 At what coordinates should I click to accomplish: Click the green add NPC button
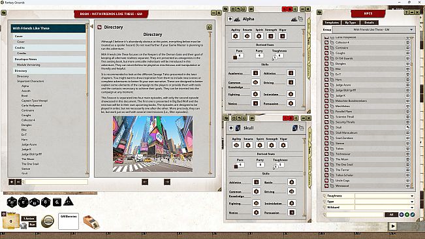[407, 215]
